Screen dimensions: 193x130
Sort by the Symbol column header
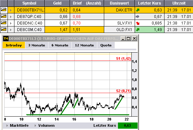click(x=29, y=3)
